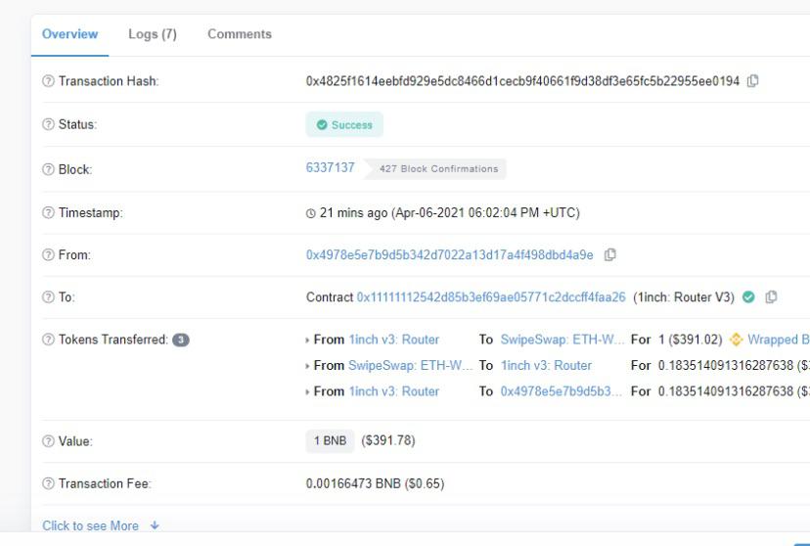810x546 pixels.
Task: Select amount 0.18351409316287638 in third transfer row
Action: point(725,391)
